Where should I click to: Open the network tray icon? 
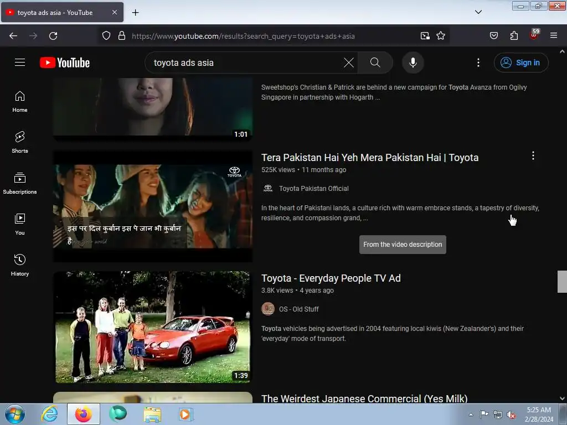pos(498,414)
